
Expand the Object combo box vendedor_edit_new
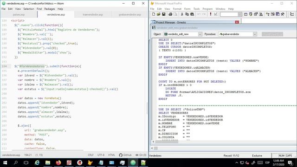[x=200, y=34]
